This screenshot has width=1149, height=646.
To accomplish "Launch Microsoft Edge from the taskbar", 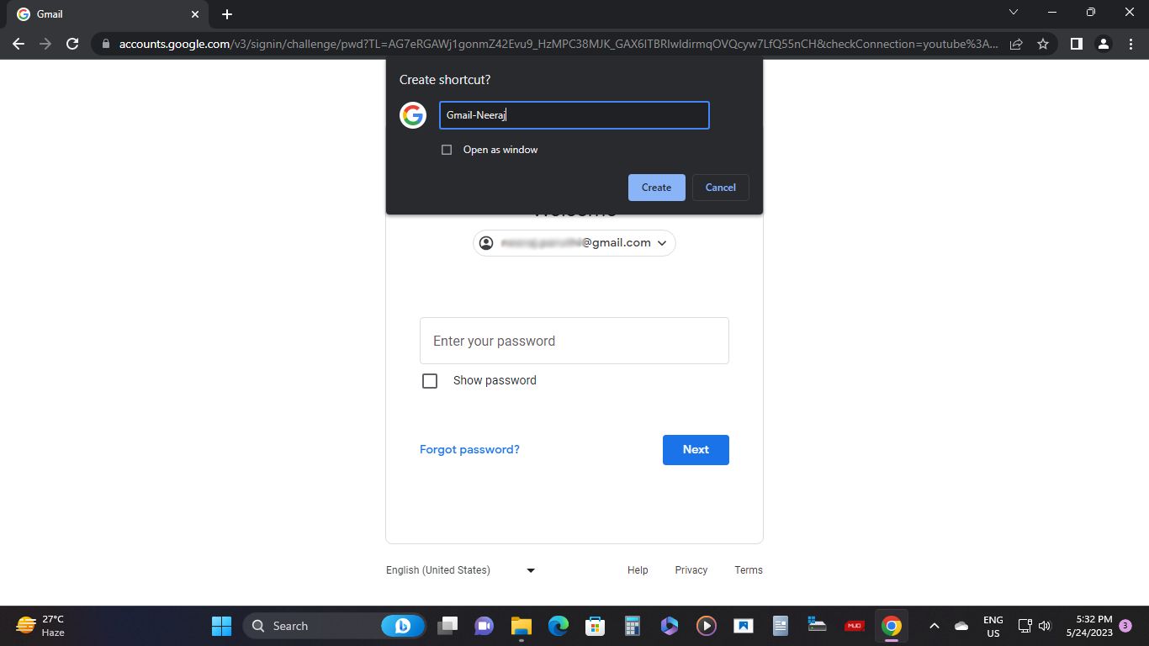I will click(557, 626).
